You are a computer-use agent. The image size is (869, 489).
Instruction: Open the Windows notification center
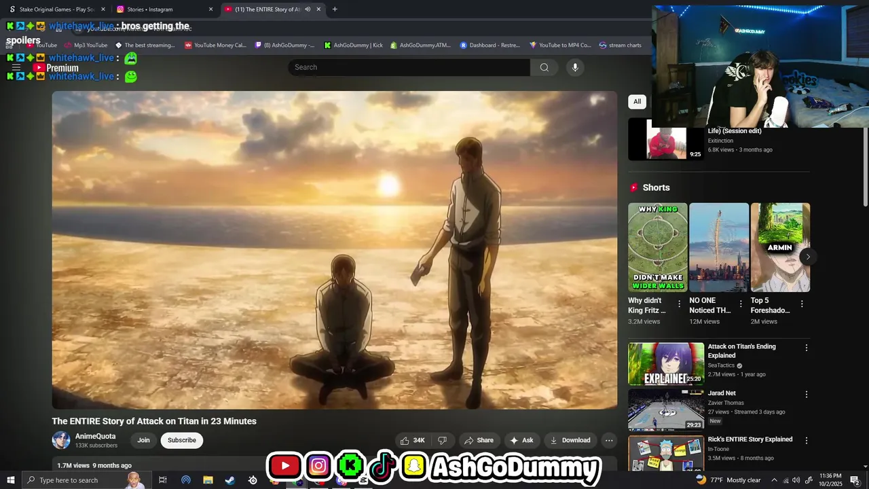[x=855, y=480]
